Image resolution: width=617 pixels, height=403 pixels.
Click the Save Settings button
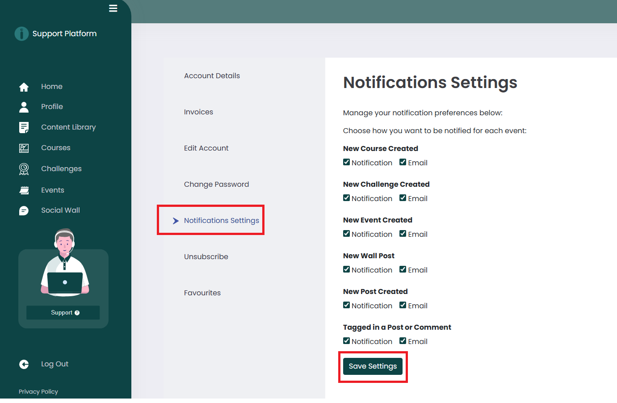pos(373,366)
